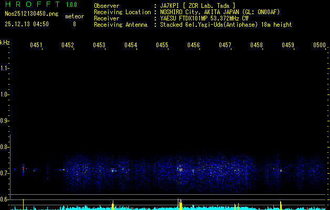This screenshot has width=330, height=210.
Task: Click the 25.12.13 04:50 timestamp
Action: click(x=26, y=24)
